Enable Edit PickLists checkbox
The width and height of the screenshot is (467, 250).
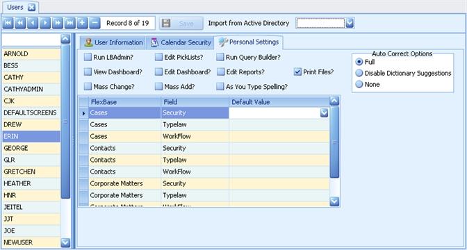click(158, 57)
